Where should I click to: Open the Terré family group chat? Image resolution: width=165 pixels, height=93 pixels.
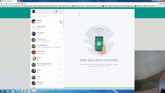coord(47,52)
